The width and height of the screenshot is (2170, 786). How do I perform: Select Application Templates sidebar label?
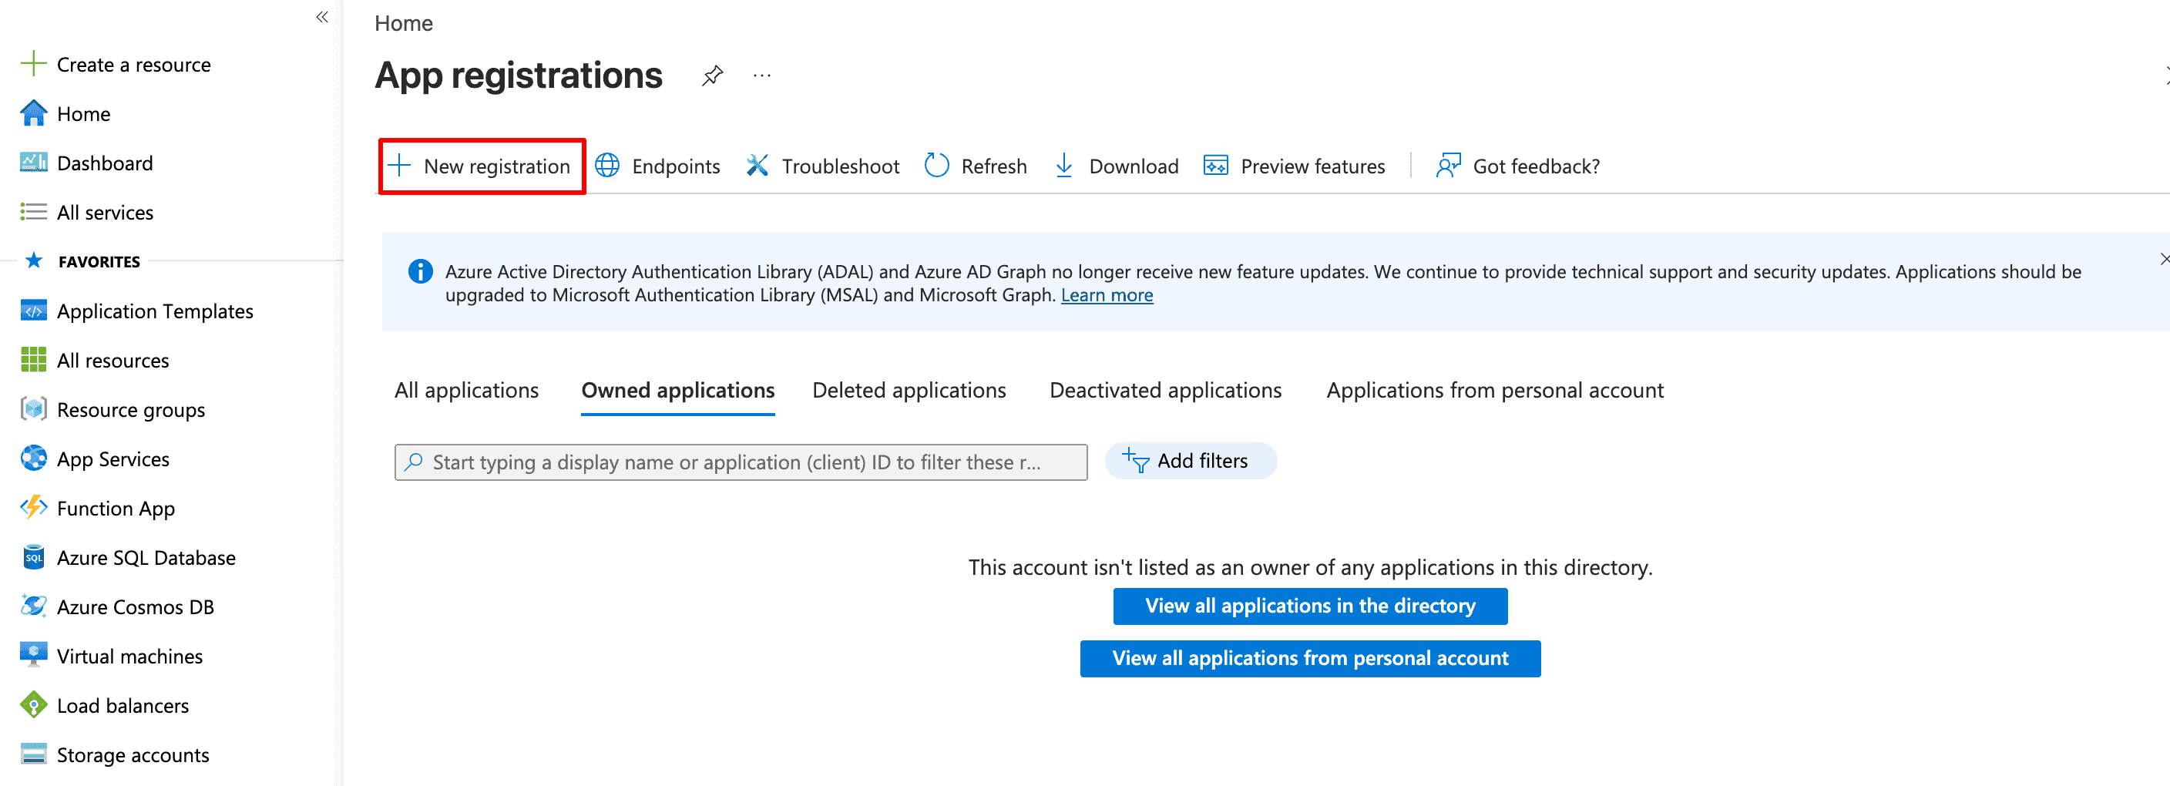[x=155, y=311]
